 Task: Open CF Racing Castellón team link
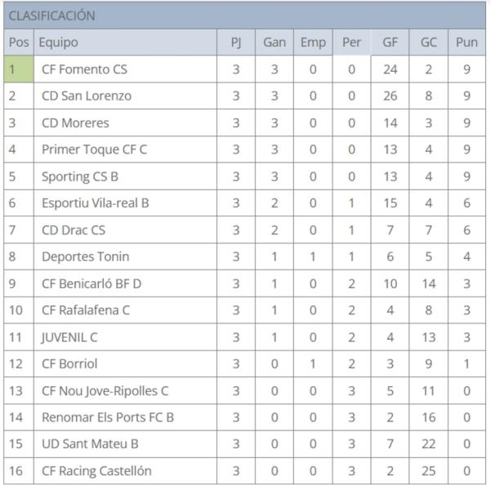[96, 471]
